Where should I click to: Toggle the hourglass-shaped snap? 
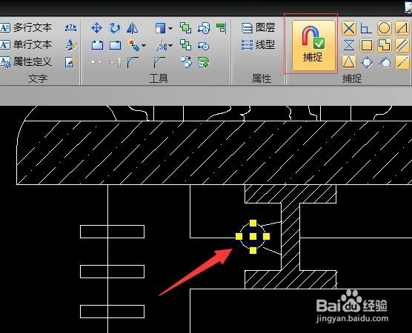349,45
